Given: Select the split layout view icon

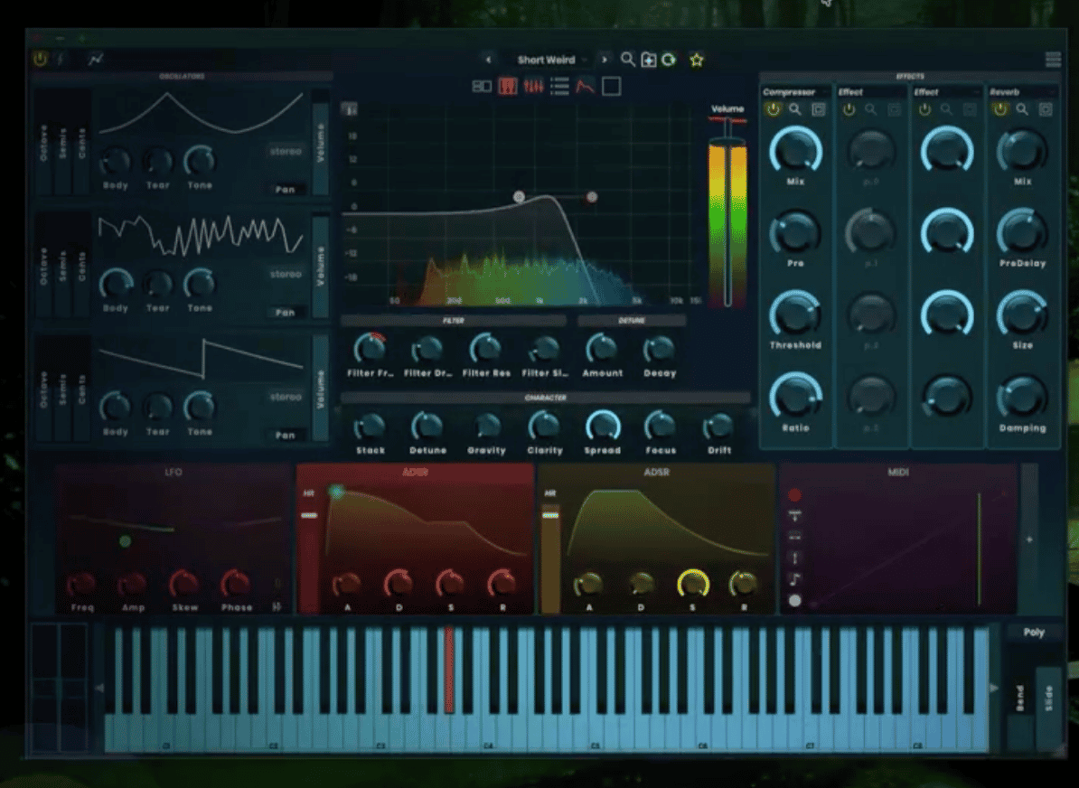Looking at the screenshot, I should [482, 86].
